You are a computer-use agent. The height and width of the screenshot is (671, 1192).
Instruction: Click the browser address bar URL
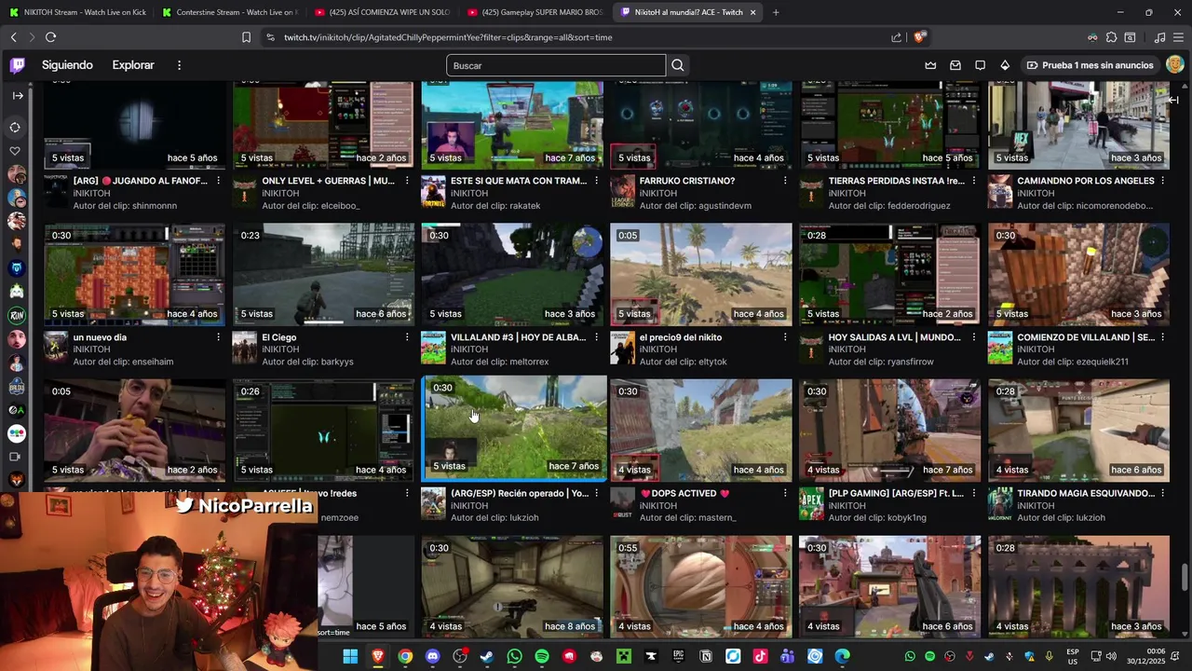[x=448, y=37]
